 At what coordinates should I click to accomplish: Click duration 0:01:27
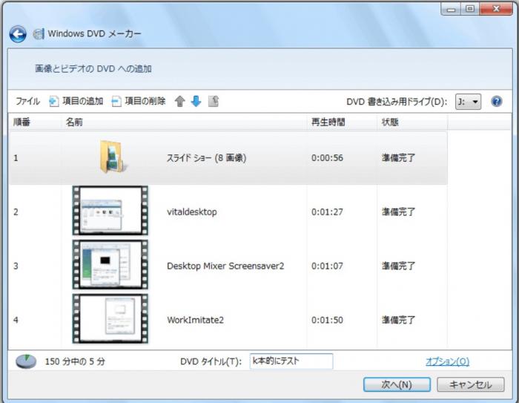click(327, 212)
